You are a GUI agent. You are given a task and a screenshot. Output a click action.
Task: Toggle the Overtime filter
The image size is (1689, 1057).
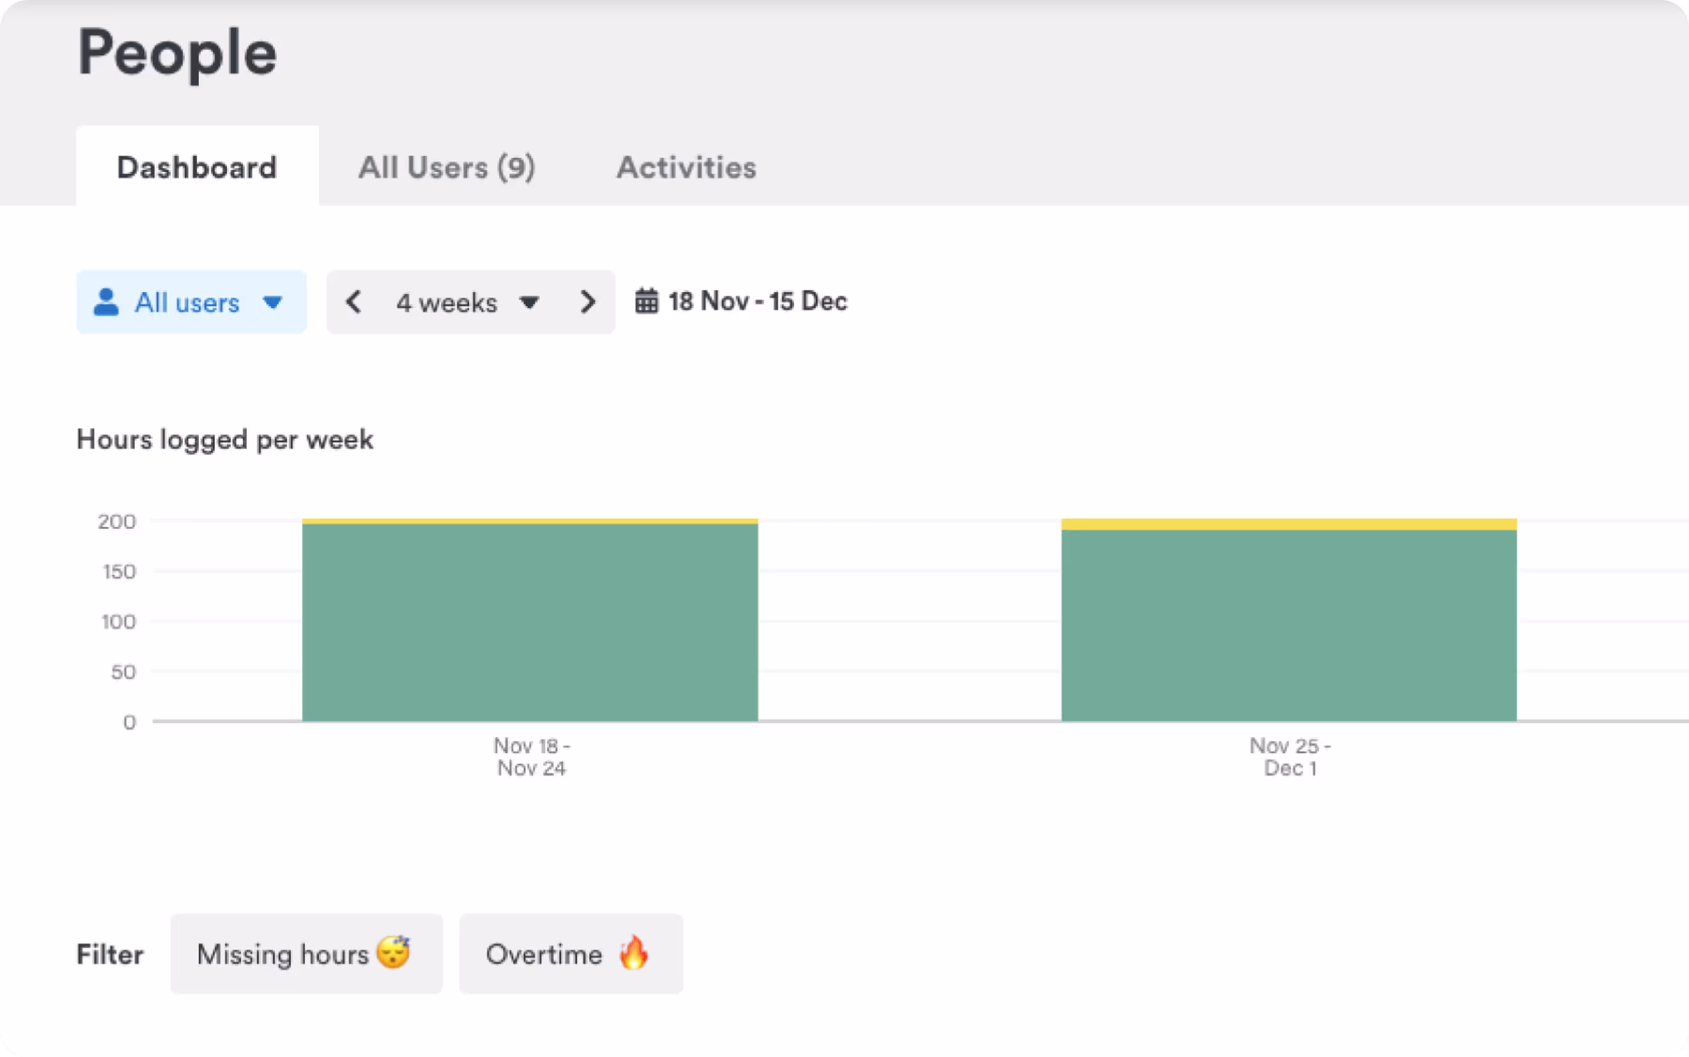click(544, 954)
